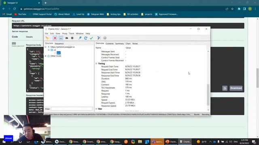
Task: Select the TLS Handshake row label
Action: (108, 88)
